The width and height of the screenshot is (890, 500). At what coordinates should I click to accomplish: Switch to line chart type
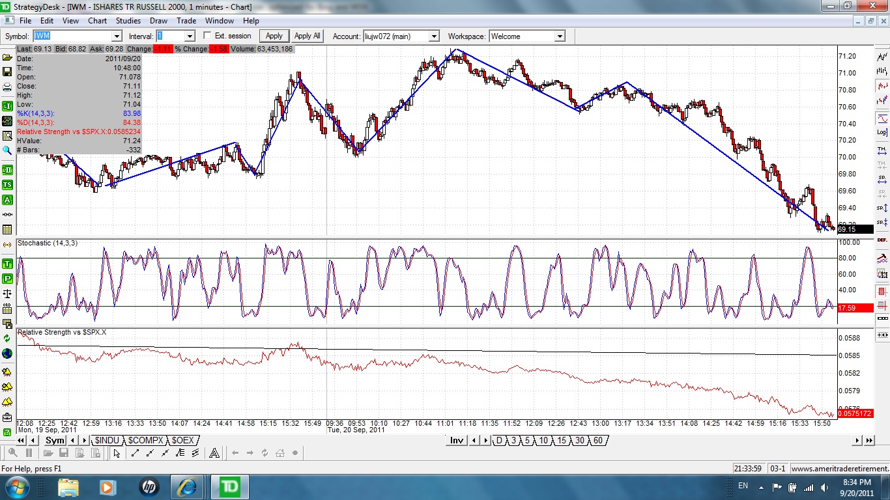coord(883,57)
